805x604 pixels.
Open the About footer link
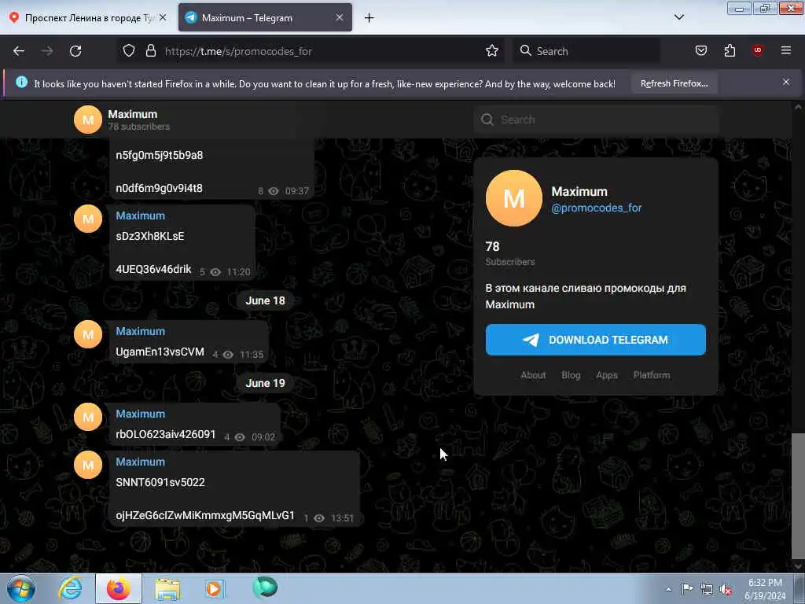tap(533, 375)
